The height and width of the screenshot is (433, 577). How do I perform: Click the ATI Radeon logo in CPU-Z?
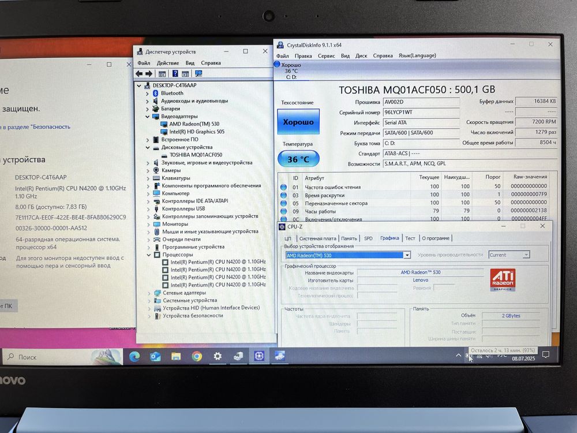(503, 279)
